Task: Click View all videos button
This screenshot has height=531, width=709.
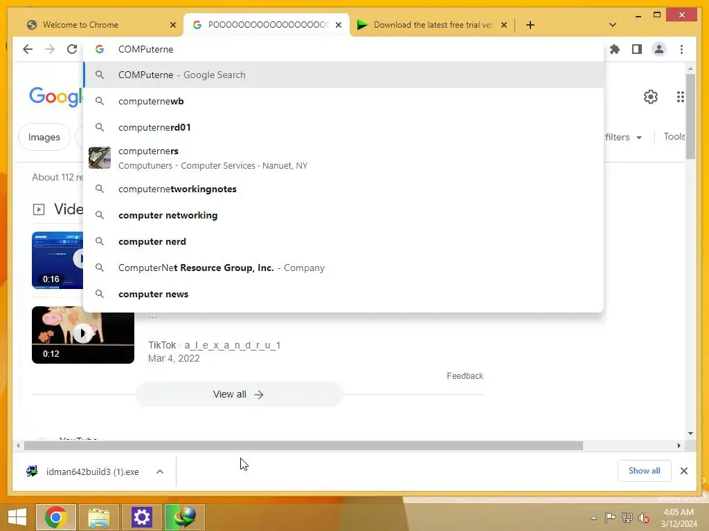Action: pyautogui.click(x=239, y=394)
